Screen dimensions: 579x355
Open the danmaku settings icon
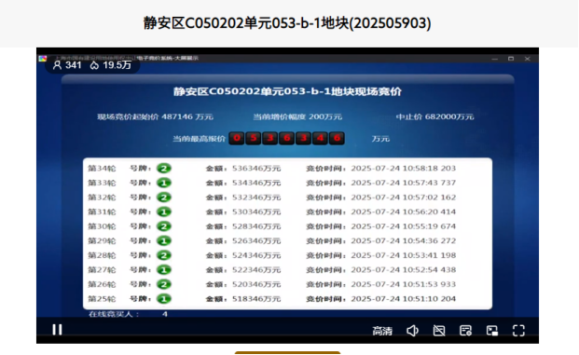coord(465,331)
